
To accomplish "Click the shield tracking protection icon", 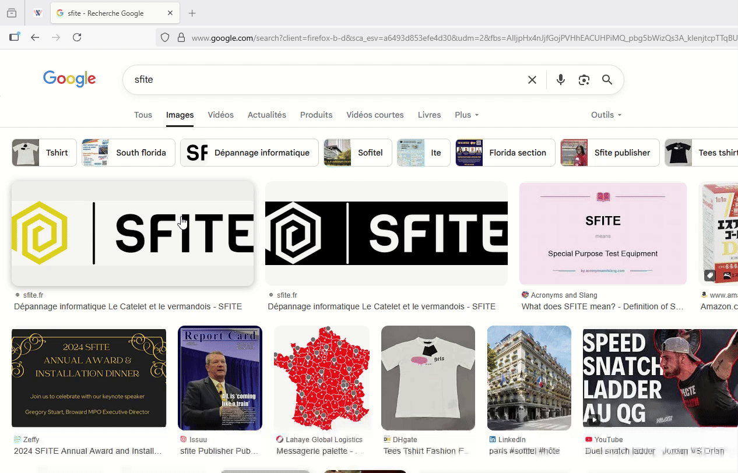I will pyautogui.click(x=165, y=37).
